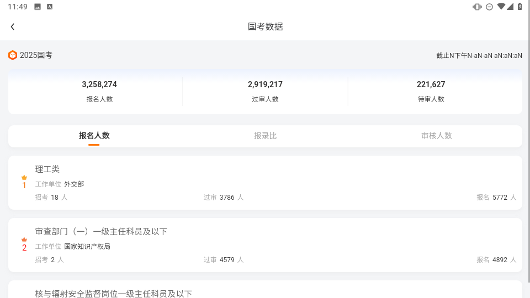Viewport: 530px width, 298px height.
Task: Tap the keyboard 'A' status bar icon
Action: pyautogui.click(x=50, y=7)
